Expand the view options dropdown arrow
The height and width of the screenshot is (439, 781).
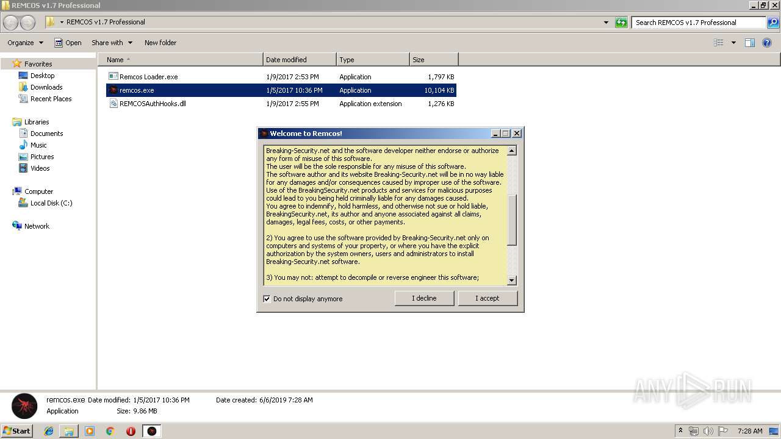pyautogui.click(x=733, y=43)
